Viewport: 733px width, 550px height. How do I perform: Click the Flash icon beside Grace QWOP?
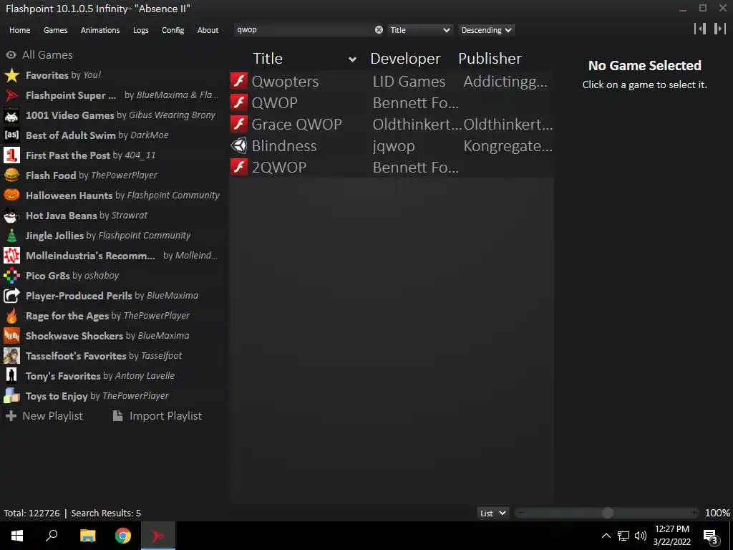click(239, 124)
